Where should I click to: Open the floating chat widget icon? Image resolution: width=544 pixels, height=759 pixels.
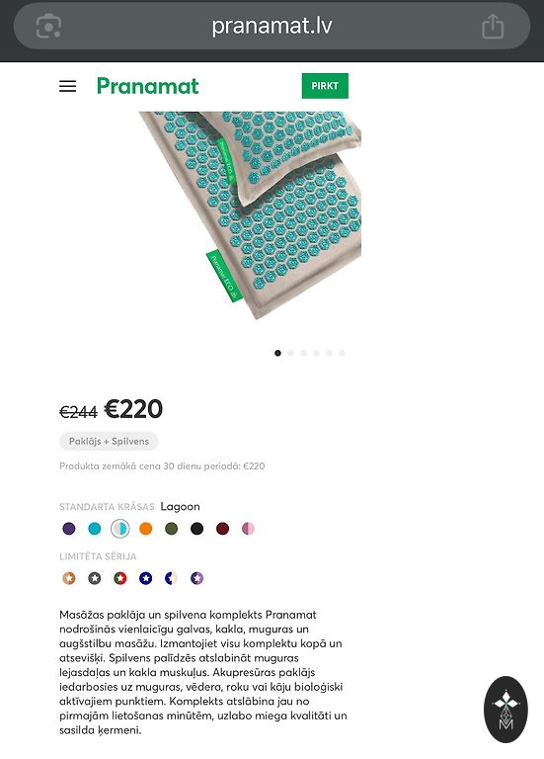click(x=505, y=710)
